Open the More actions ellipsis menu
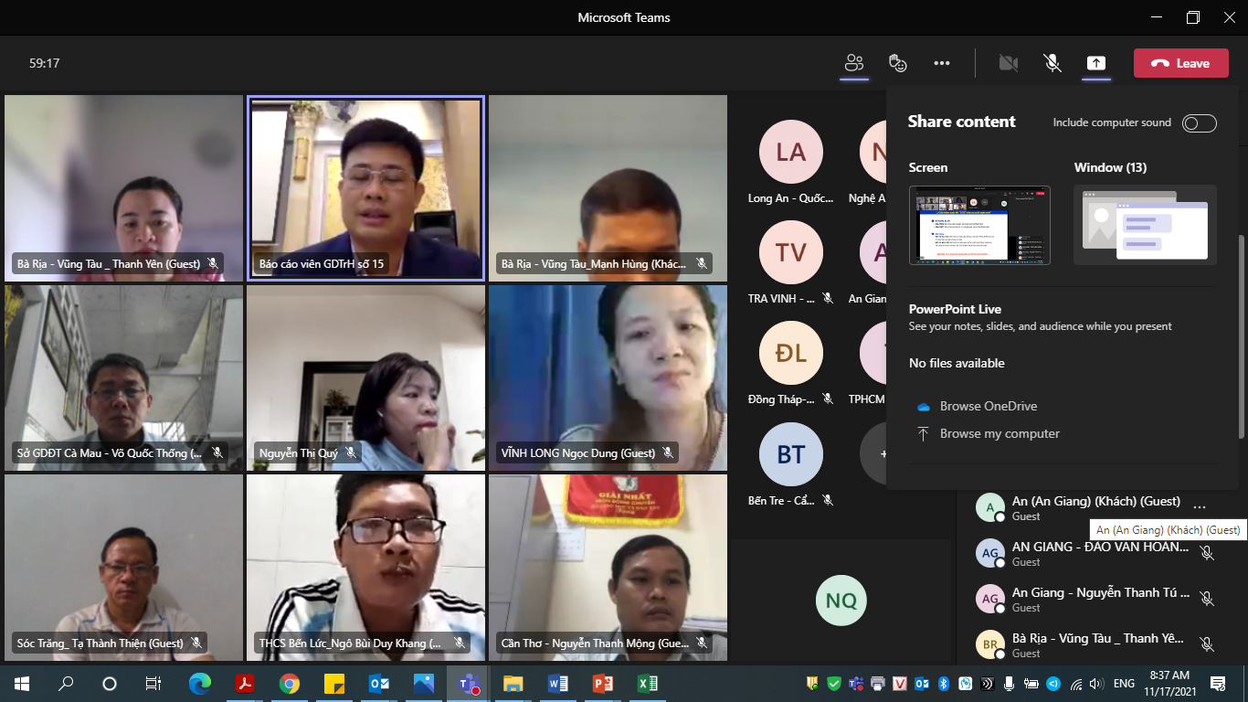This screenshot has height=702, width=1248. (x=942, y=62)
